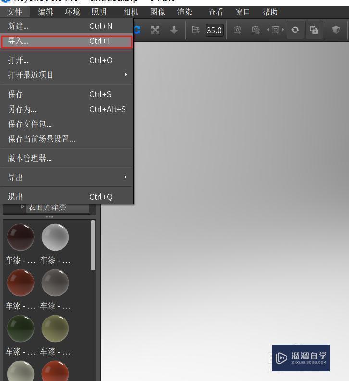
Task: Open the 编辑 menu
Action: coord(46,12)
